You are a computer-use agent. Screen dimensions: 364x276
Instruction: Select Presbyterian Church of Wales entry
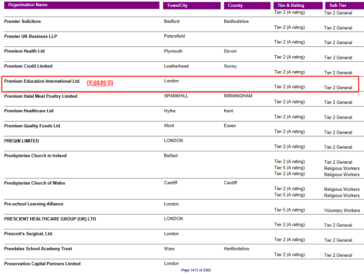click(35, 183)
